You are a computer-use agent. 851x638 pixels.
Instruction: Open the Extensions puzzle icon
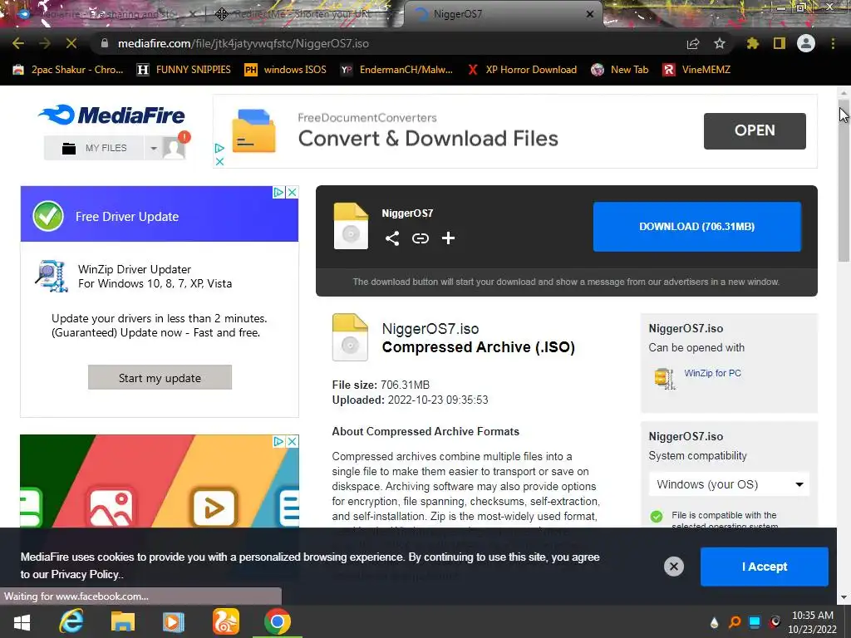tap(753, 43)
